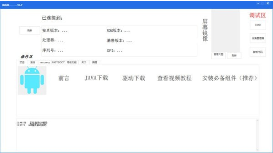Refresh the connected device info on the left

click(x=30, y=31)
